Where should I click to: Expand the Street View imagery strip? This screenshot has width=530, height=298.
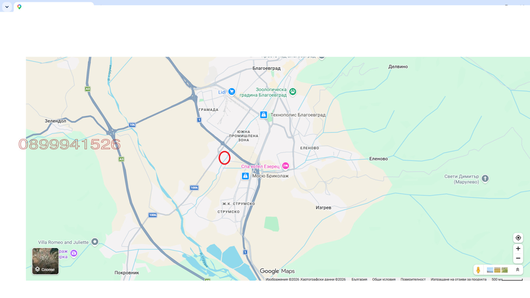click(517, 270)
